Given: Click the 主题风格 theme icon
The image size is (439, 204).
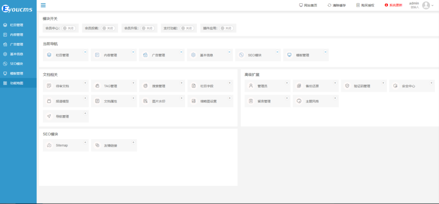Looking at the screenshot, I should pyautogui.click(x=299, y=101).
